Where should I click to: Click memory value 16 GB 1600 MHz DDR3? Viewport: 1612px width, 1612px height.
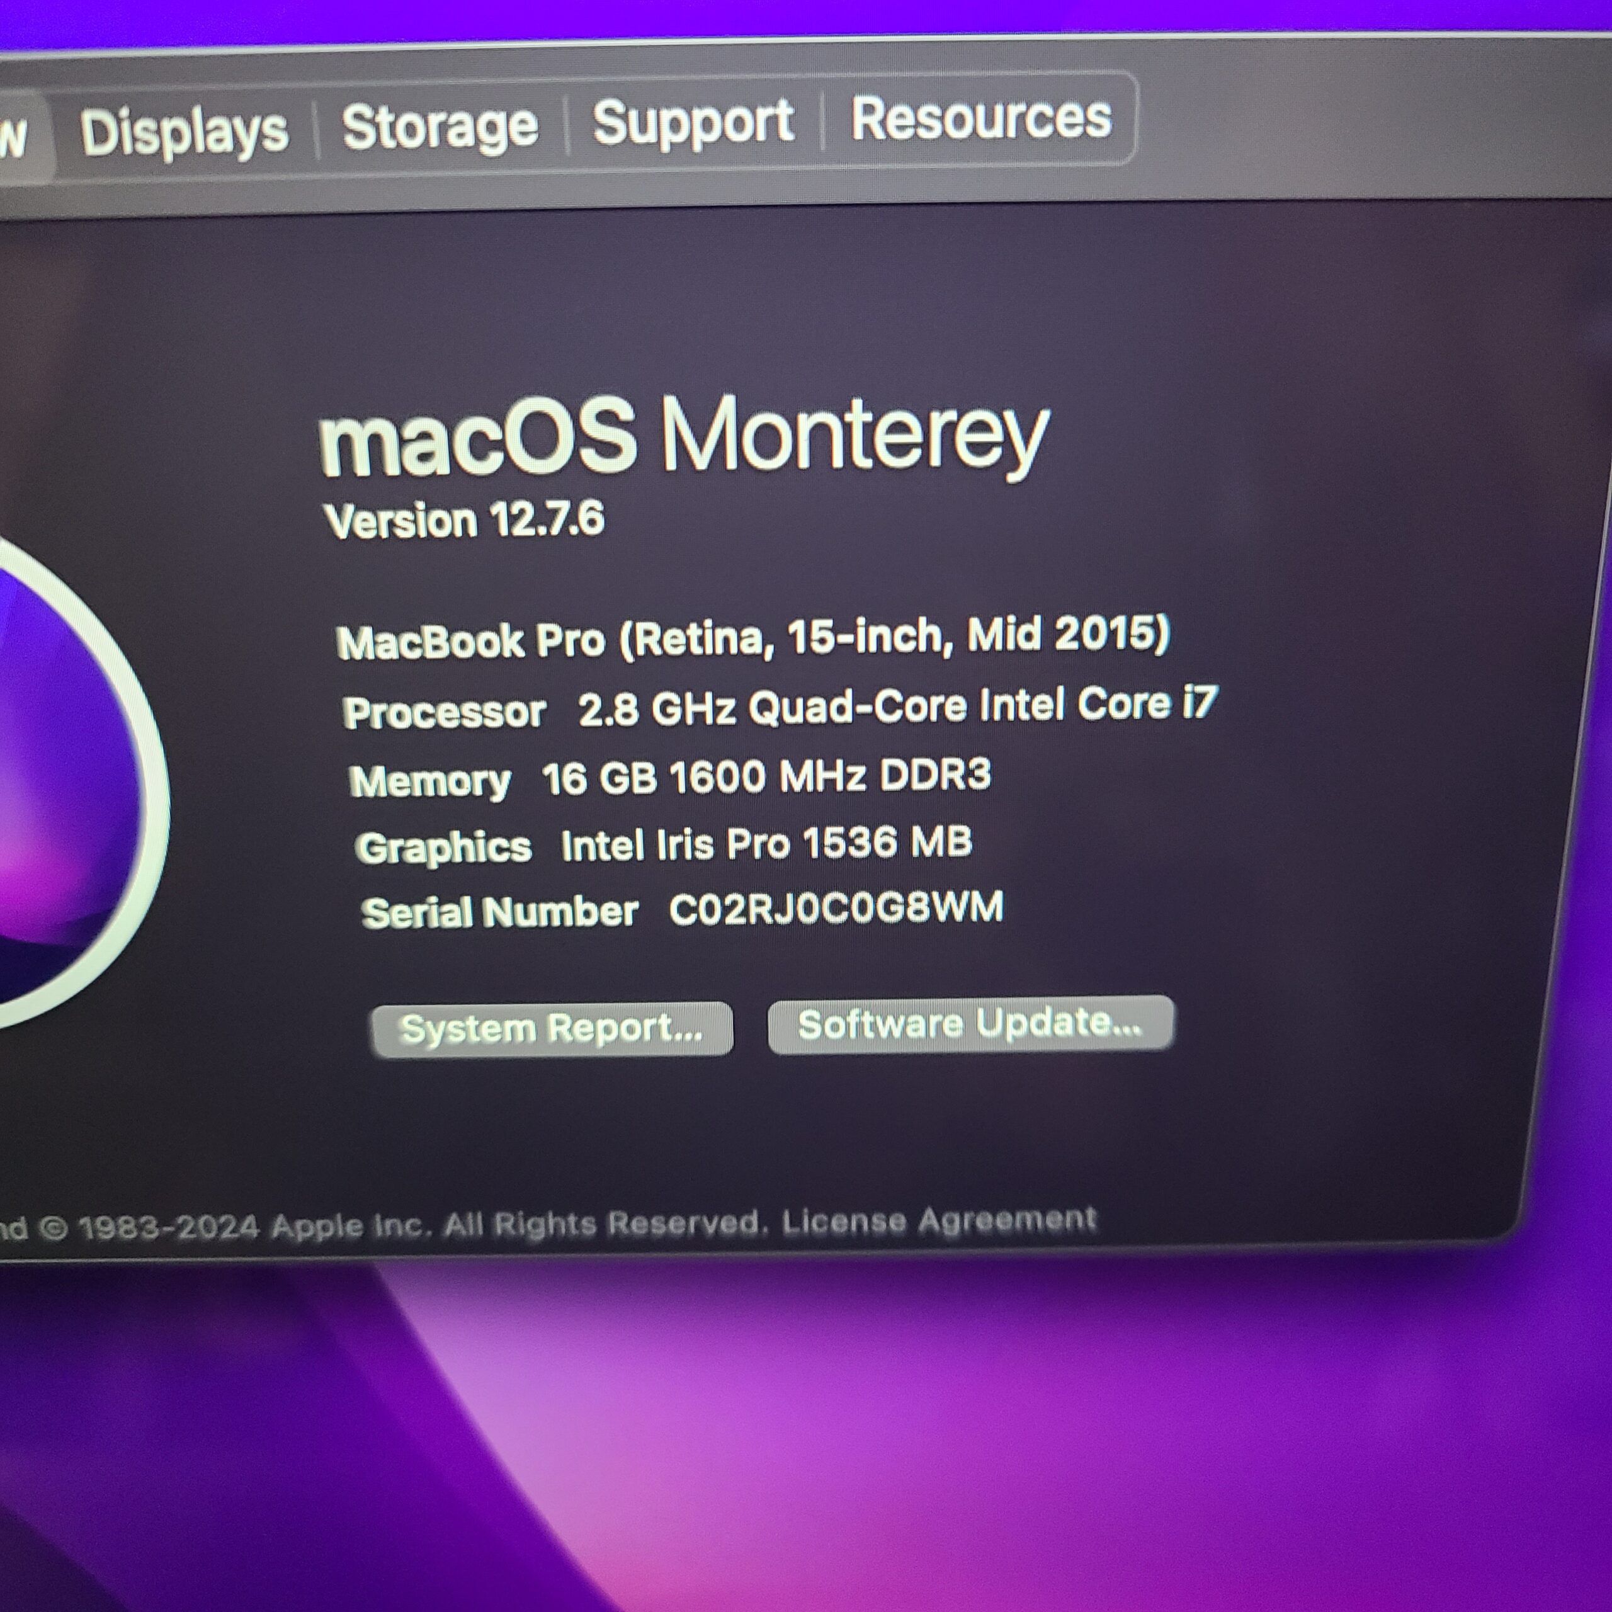[766, 777]
